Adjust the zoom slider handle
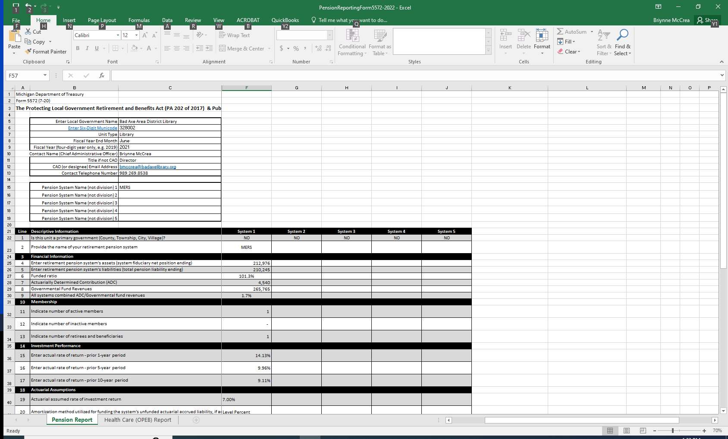Viewport: 728px width, 439px height. tap(673, 430)
